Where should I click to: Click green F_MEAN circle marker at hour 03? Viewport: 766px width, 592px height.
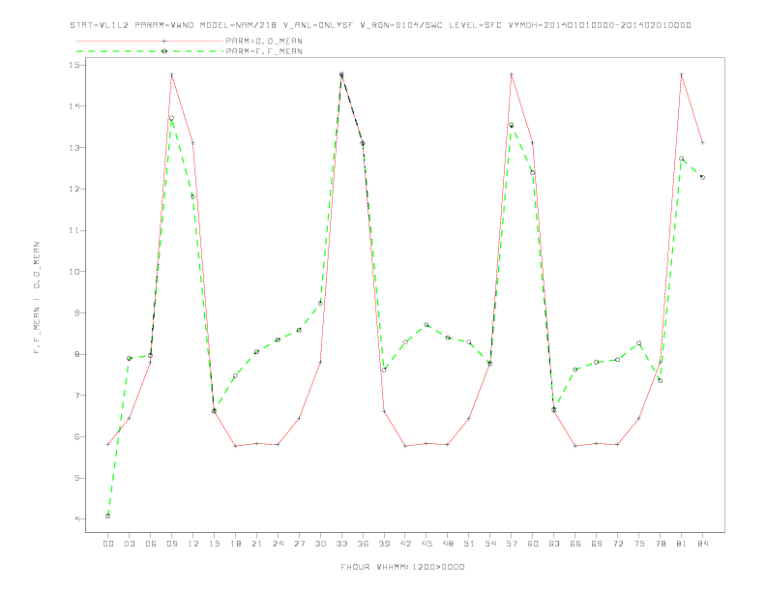(129, 358)
